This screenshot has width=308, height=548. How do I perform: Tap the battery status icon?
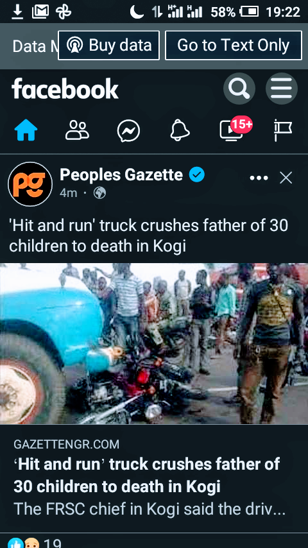tap(249, 12)
